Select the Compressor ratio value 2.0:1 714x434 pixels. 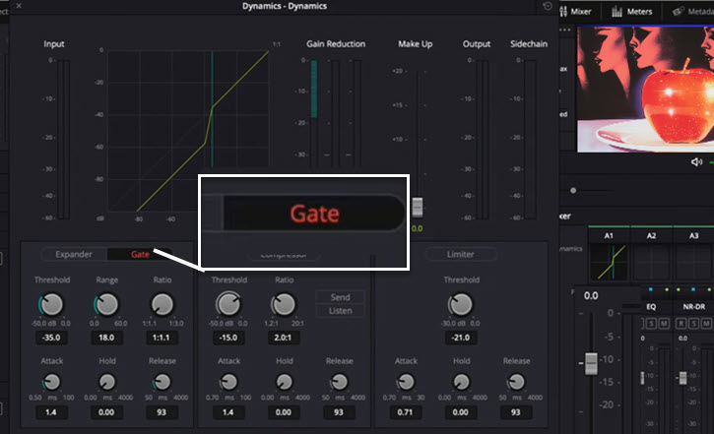(284, 338)
